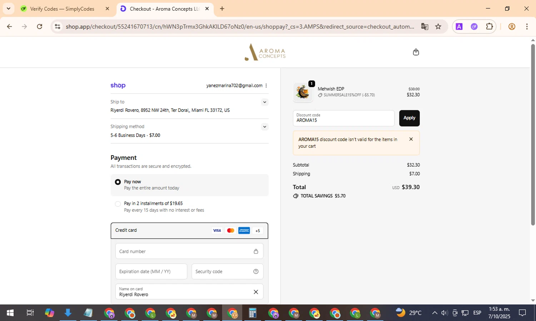The width and height of the screenshot is (536, 321).
Task: Clear the Name on card field
Action: pyautogui.click(x=256, y=292)
